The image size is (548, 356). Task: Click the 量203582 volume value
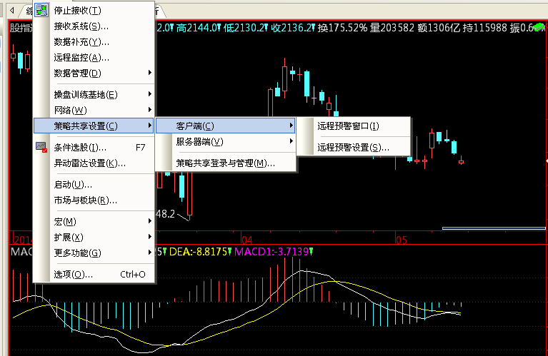[392, 28]
